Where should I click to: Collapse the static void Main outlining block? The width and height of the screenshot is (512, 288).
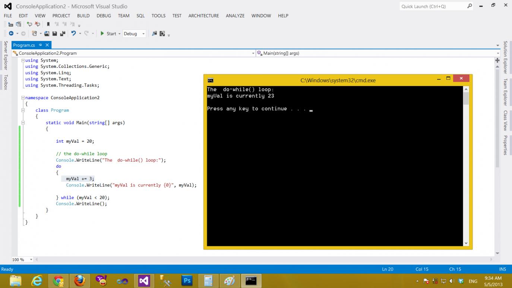tap(23, 123)
